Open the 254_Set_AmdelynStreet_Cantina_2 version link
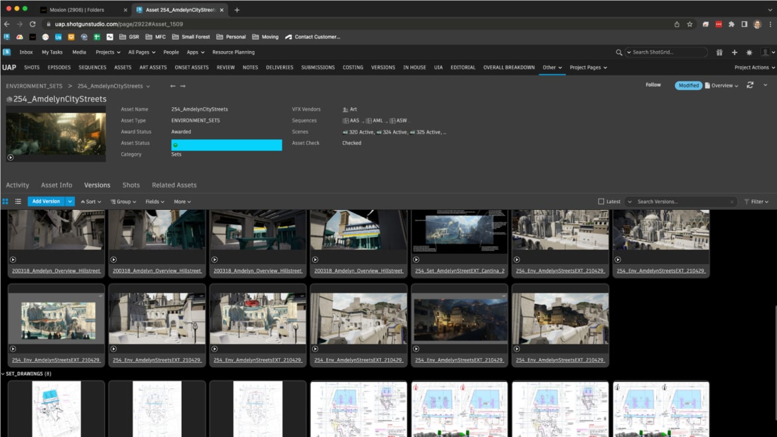Image resolution: width=777 pixels, height=437 pixels. point(459,271)
